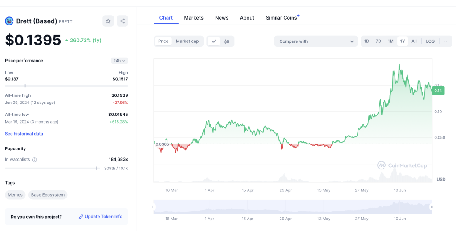456x231 pixels.
Task: Open the News tab
Action: pos(222,18)
